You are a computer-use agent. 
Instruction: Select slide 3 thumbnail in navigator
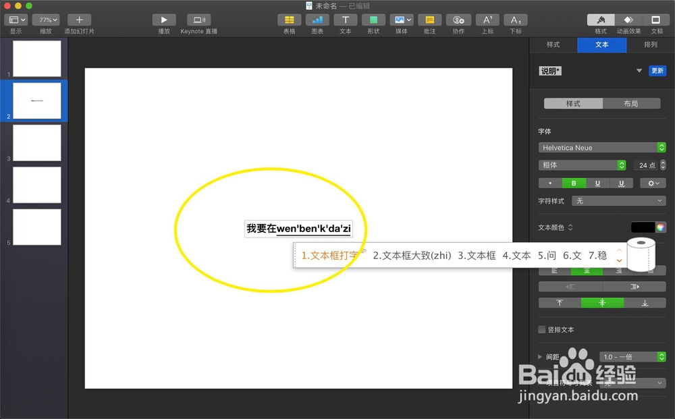37,143
